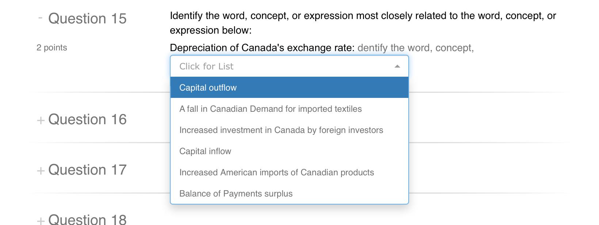Choose 'Balance of Payments surplus' option

pos(236,194)
